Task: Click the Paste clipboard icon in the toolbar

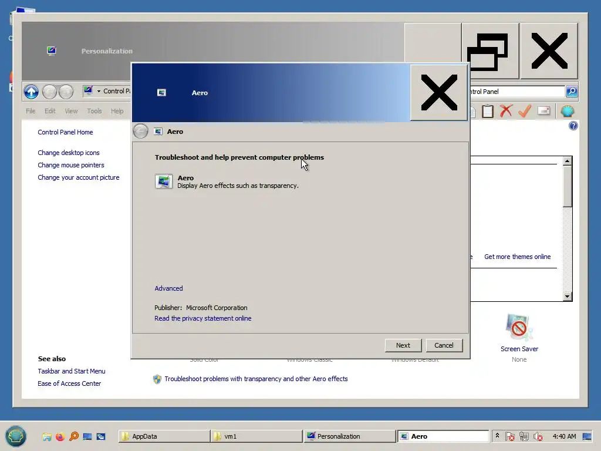Action: 488,111
